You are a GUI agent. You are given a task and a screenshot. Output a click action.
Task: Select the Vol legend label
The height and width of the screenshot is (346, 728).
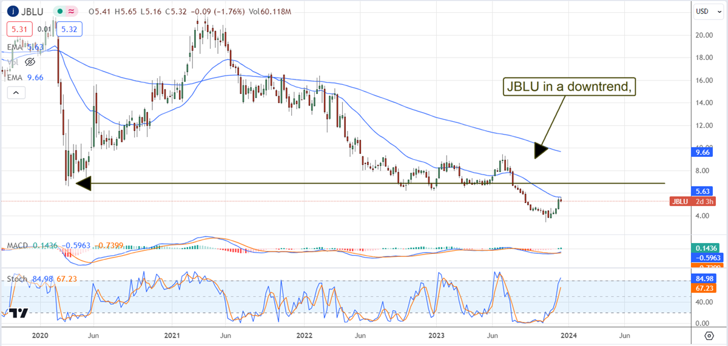[x=13, y=62]
